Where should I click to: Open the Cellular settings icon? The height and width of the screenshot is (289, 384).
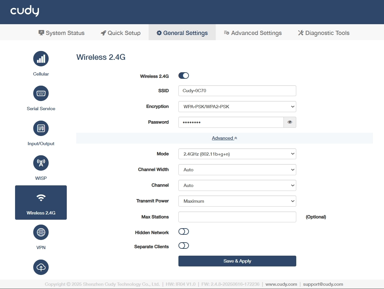tap(41, 59)
